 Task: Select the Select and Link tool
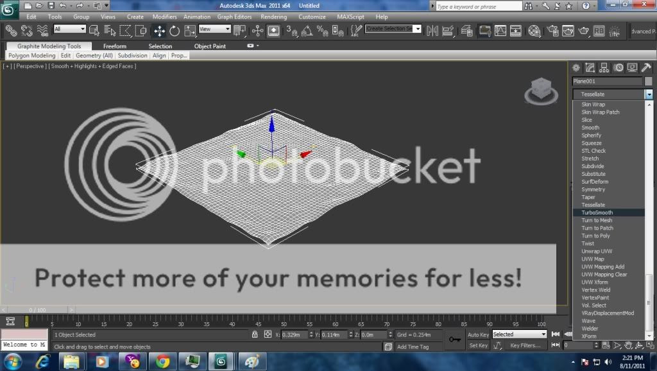[11, 31]
